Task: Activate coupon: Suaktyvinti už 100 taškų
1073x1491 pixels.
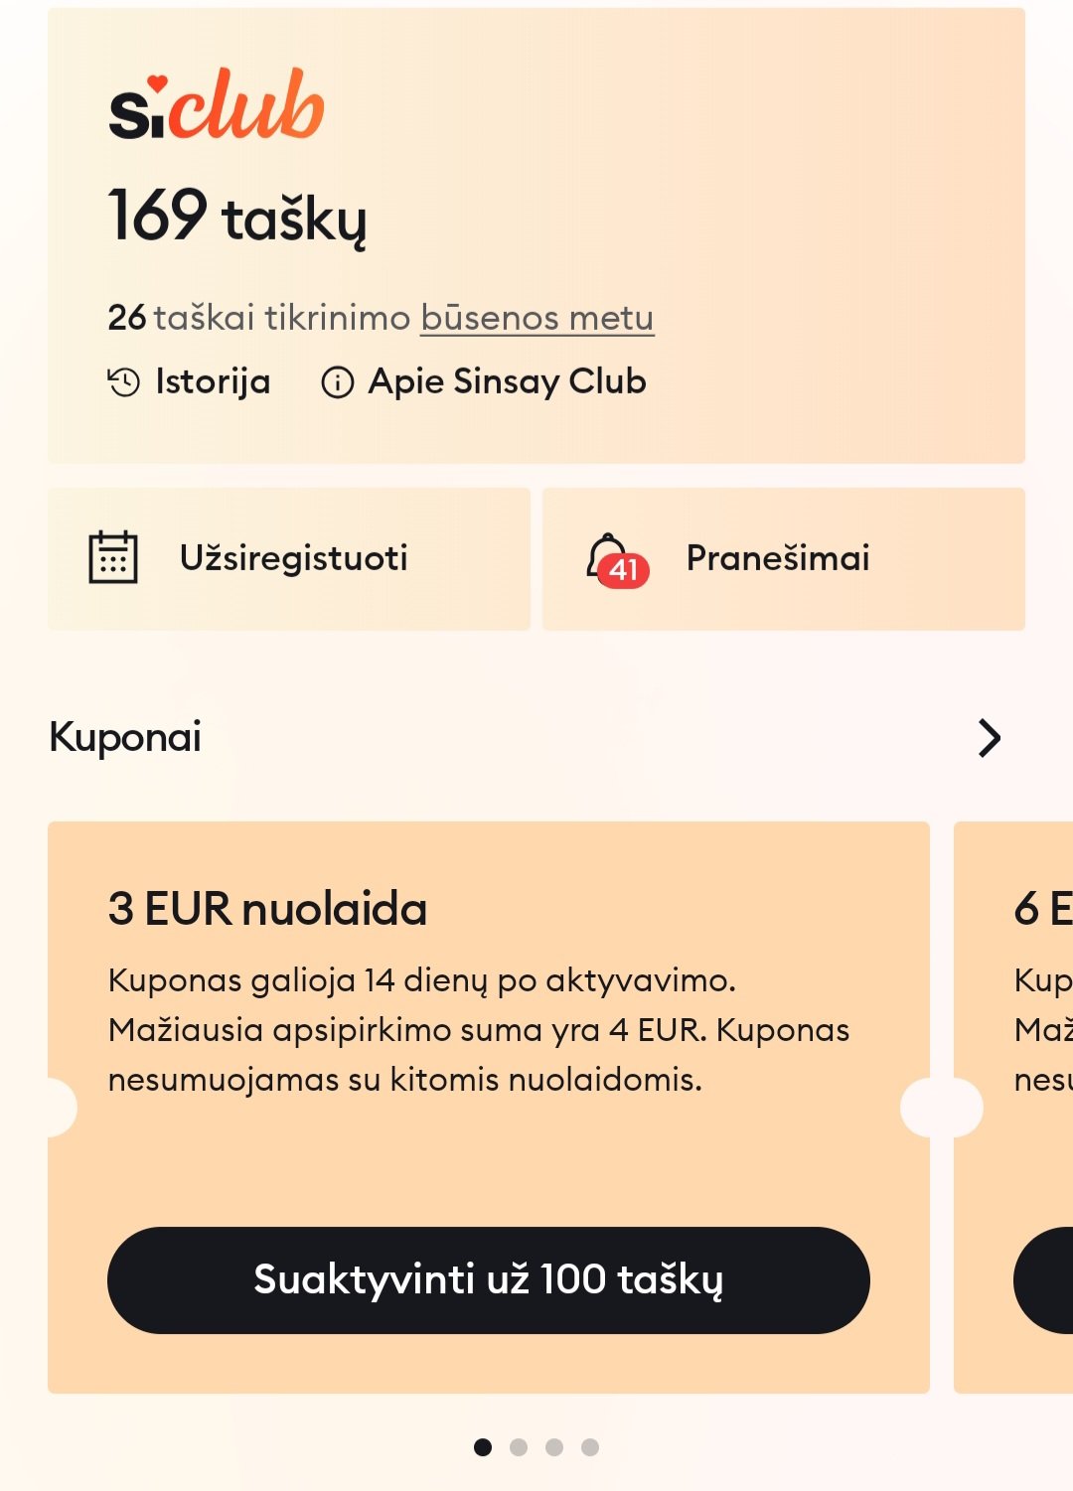Action: 489,1279
